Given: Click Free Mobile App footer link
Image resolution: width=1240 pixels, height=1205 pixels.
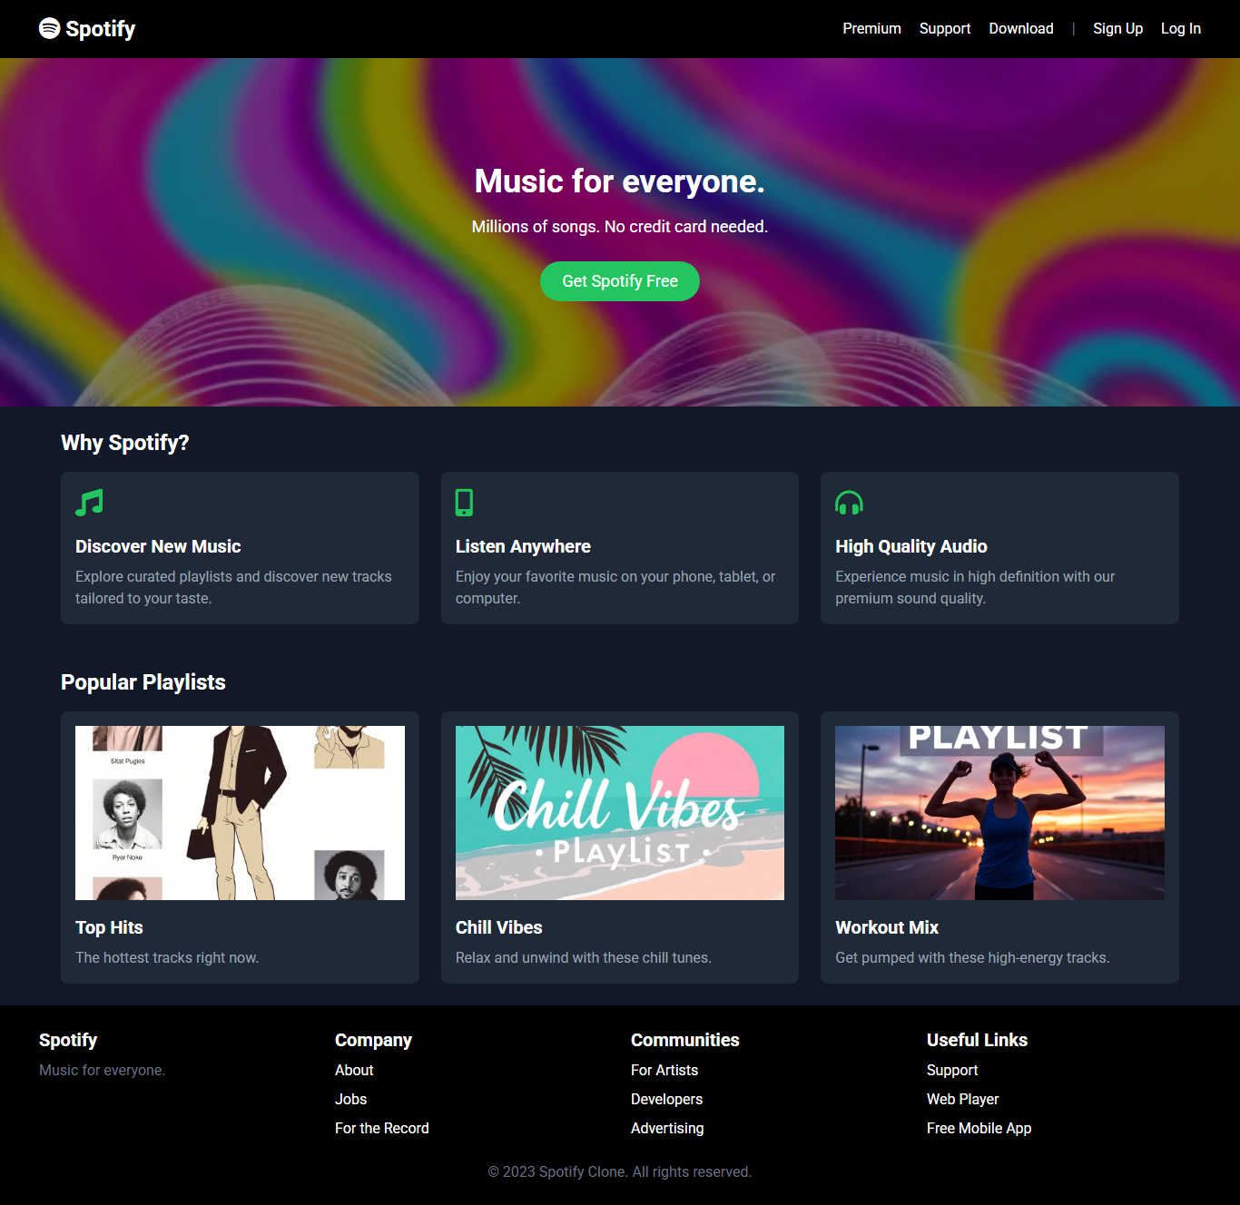Looking at the screenshot, I should 979,1129.
